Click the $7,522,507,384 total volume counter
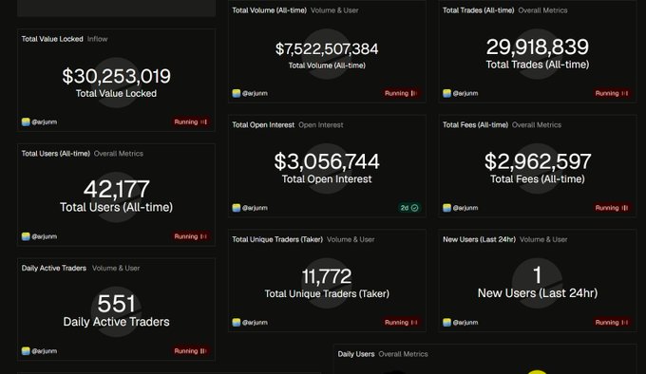The image size is (646, 374). pyautogui.click(x=327, y=49)
